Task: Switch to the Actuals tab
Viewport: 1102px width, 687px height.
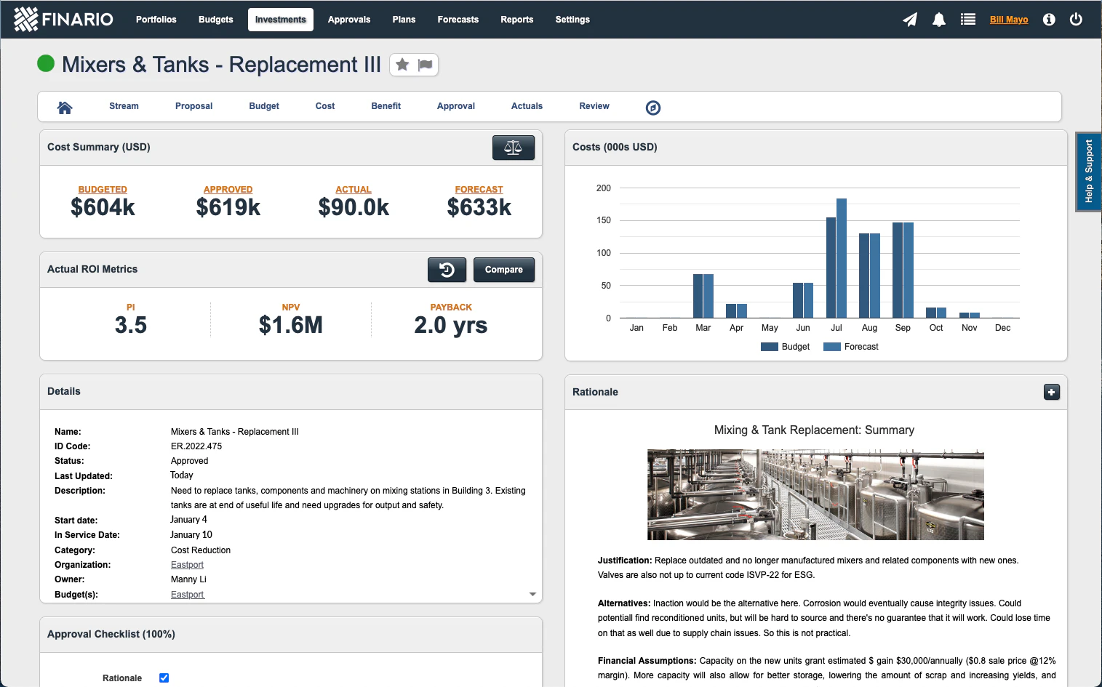Action: 526,106
